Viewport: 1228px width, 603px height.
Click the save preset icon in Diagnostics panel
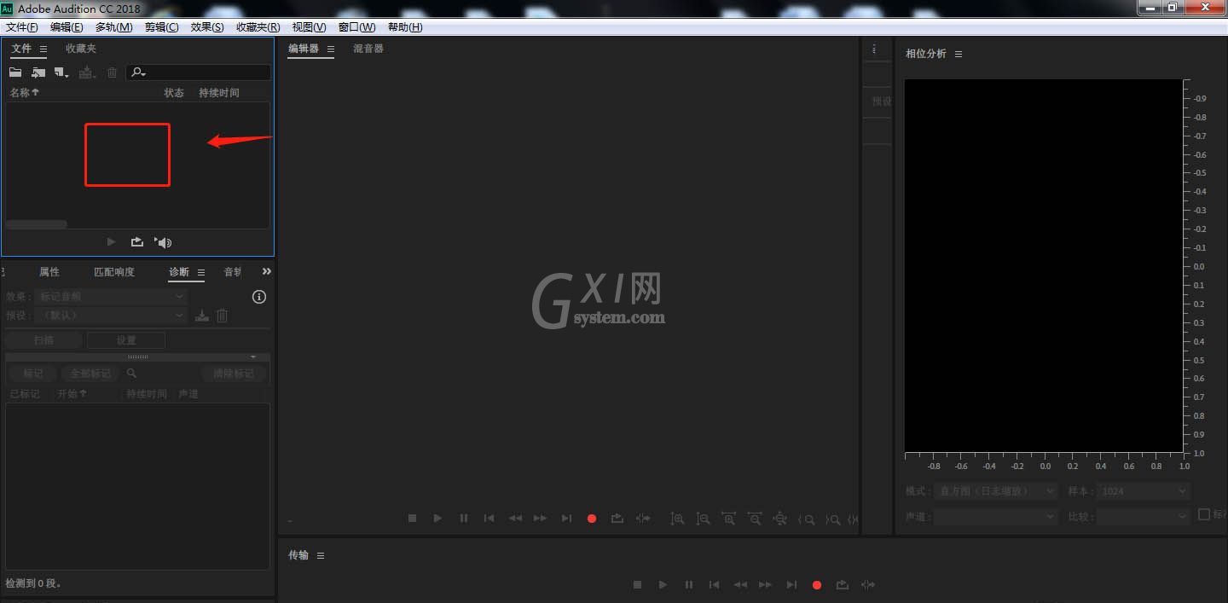coord(202,316)
